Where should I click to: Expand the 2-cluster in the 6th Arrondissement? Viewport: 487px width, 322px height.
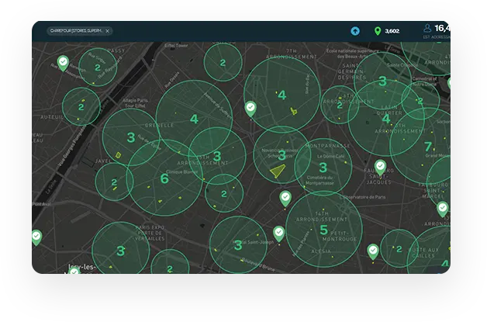tap(340, 105)
